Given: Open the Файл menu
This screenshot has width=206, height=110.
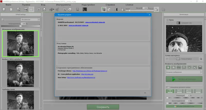Looking at the screenshot, I should click(8, 5).
